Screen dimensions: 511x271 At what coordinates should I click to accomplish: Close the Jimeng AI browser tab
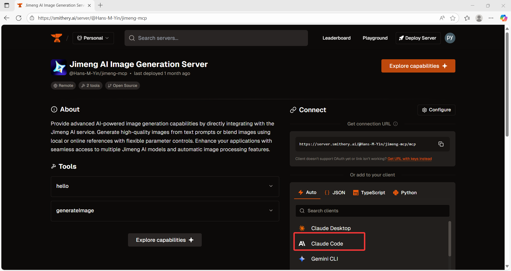point(89,5)
